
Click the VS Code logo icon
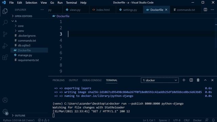click(x=4, y=2)
